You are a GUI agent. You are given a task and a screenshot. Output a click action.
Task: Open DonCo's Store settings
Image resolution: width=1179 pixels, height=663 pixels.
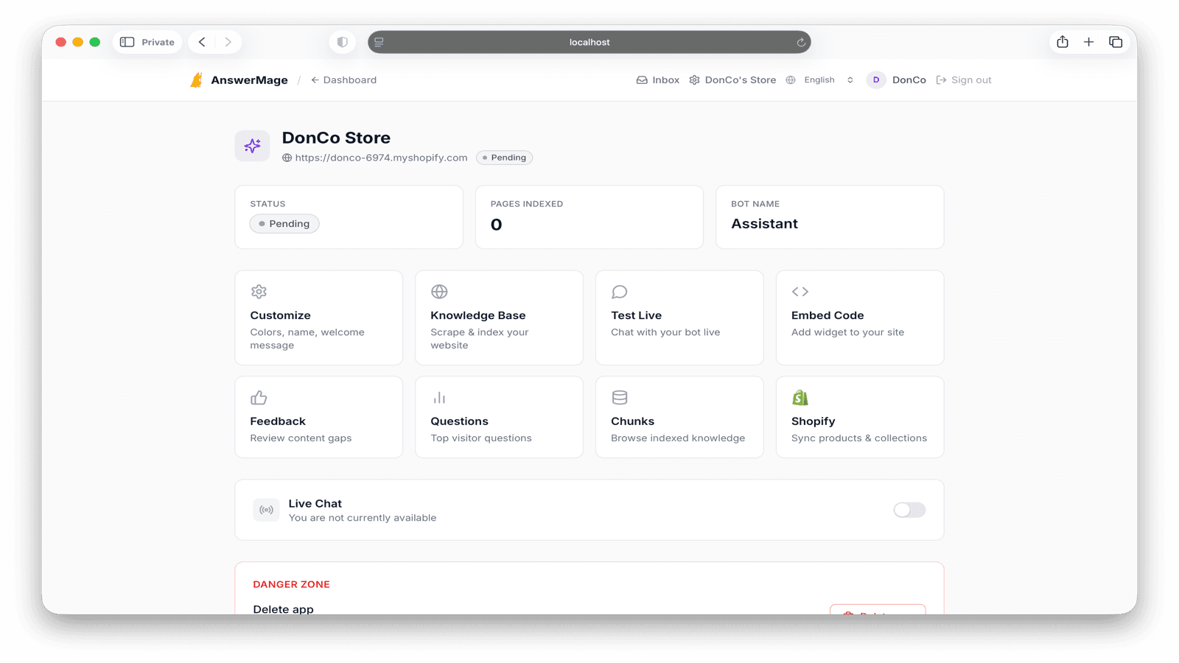tap(732, 80)
